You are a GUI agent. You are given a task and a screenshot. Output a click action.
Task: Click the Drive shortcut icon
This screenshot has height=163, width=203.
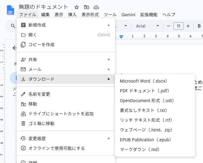pos(24,114)
